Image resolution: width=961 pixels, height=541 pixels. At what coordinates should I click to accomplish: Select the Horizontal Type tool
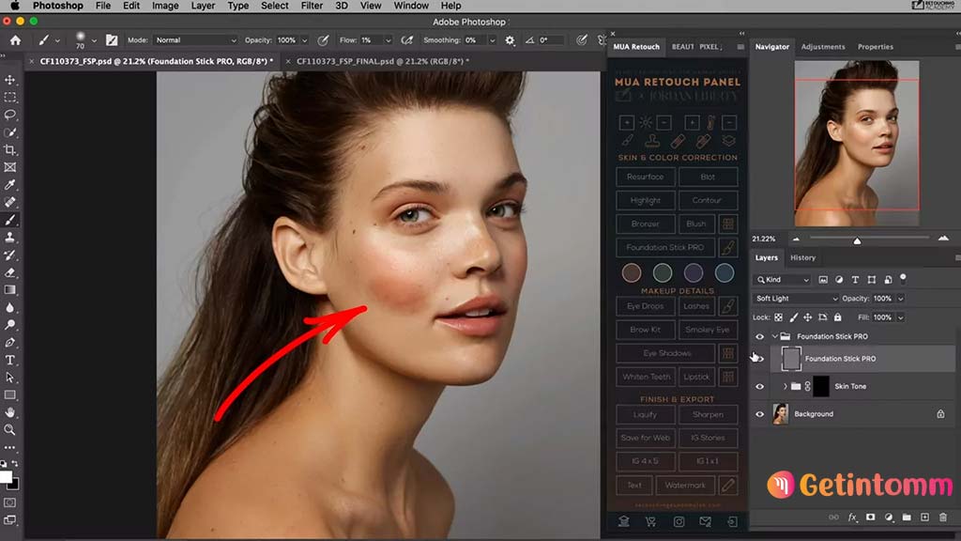10,360
